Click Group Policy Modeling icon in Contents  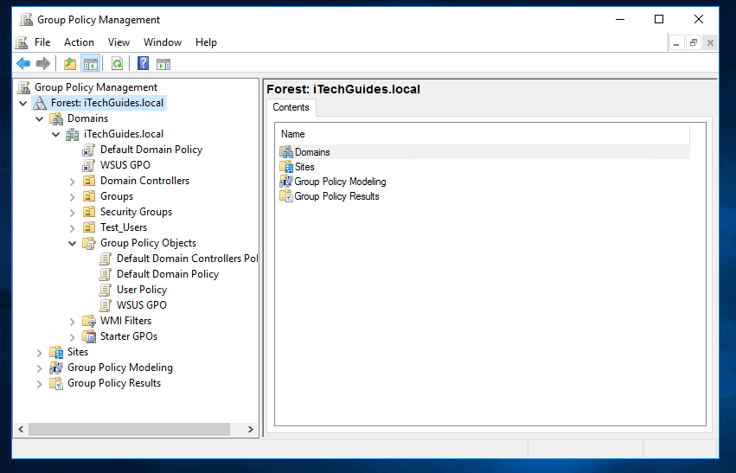click(x=286, y=181)
